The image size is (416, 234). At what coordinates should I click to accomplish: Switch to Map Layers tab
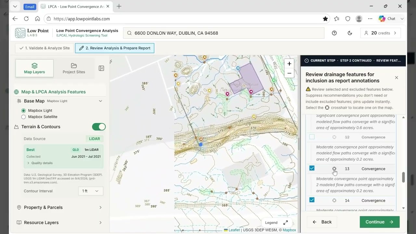tap(34, 68)
